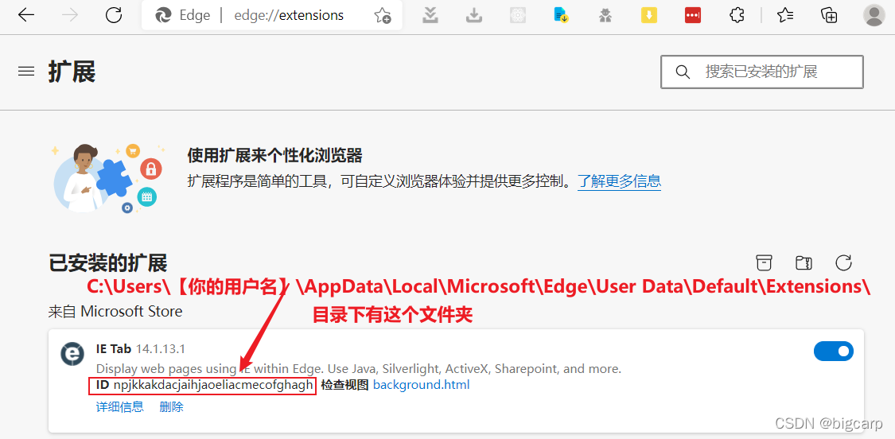Viewport: 895px width, 439px height.
Task: Click the gray flower-shaped extension icon
Action: coord(518,15)
